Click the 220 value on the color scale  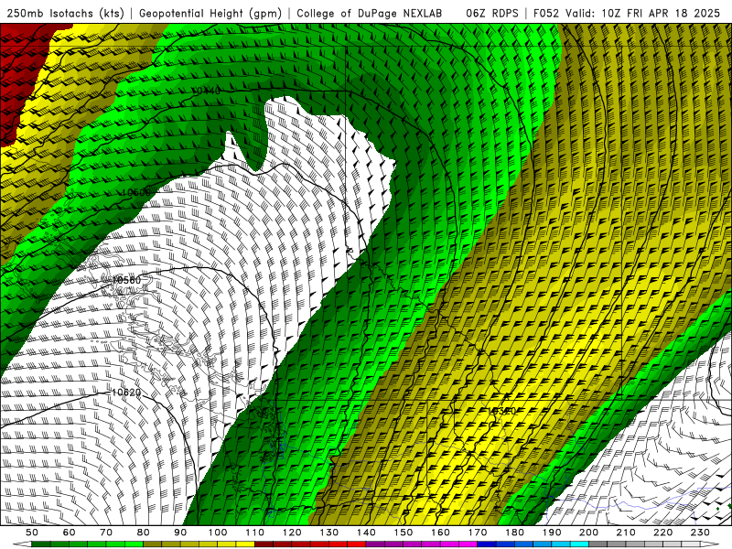click(662, 533)
